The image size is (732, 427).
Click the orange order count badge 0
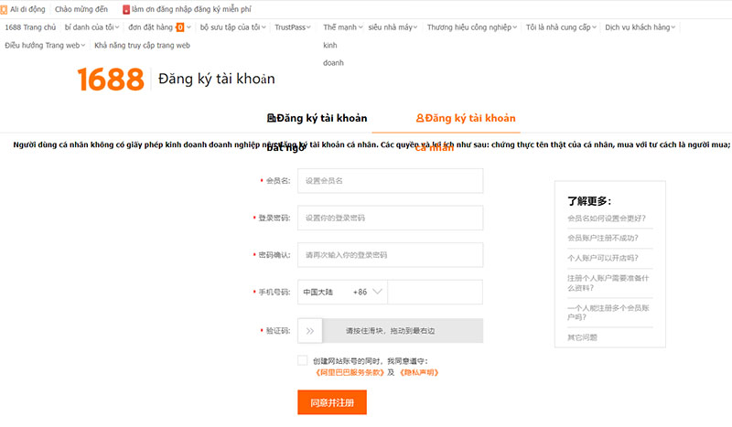coord(180,27)
